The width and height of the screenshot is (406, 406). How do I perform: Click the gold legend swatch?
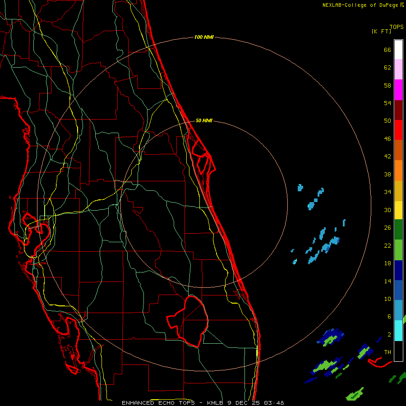coord(398,190)
